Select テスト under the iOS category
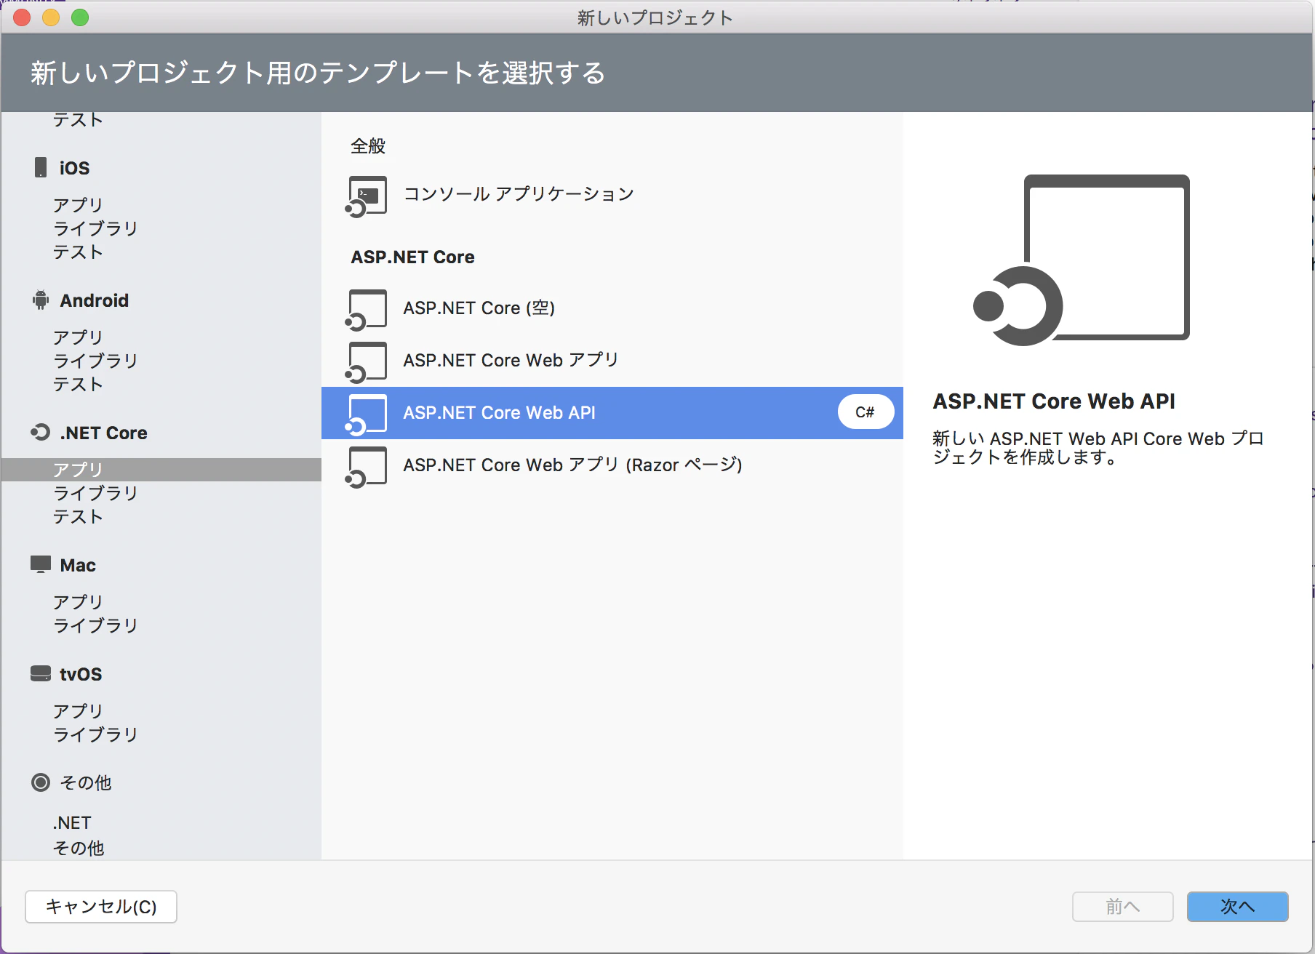Screen dimensions: 1315x954 pyautogui.click(x=78, y=252)
